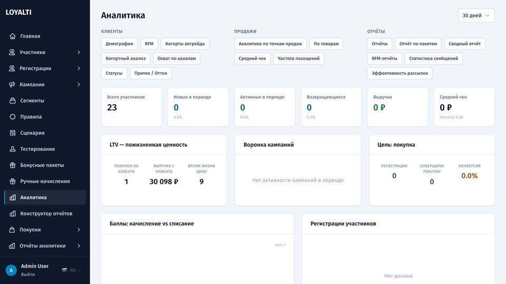Open the Статусы report
This screenshot has height=284, width=506.
click(114, 73)
